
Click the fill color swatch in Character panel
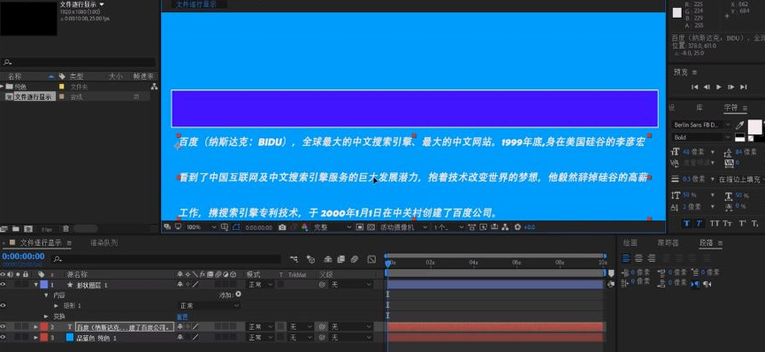[x=754, y=126]
